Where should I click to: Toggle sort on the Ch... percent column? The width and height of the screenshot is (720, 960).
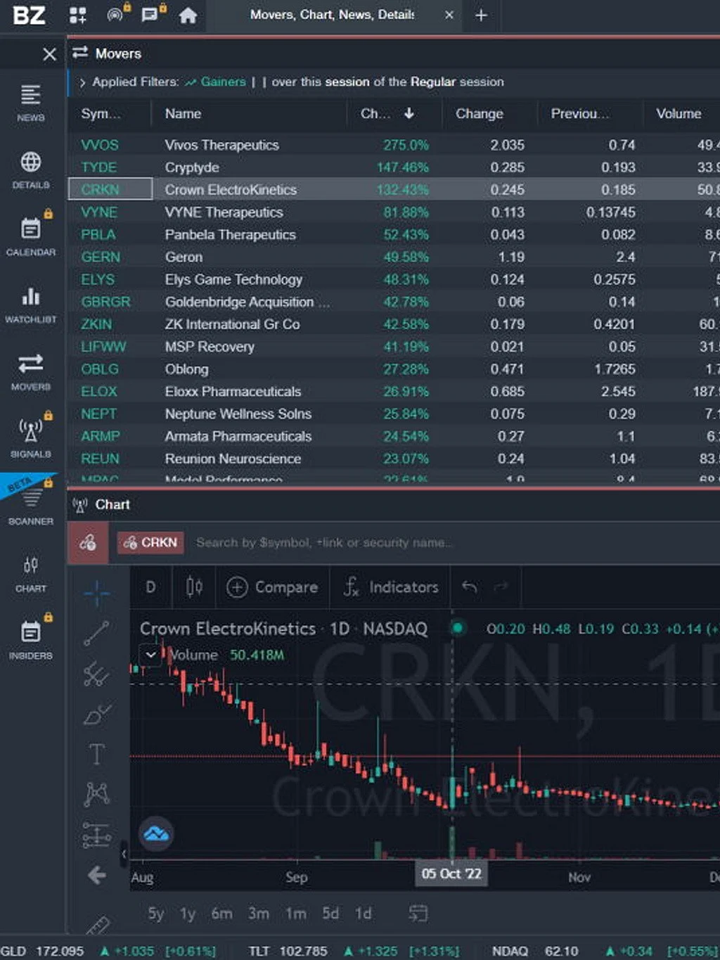pos(387,114)
